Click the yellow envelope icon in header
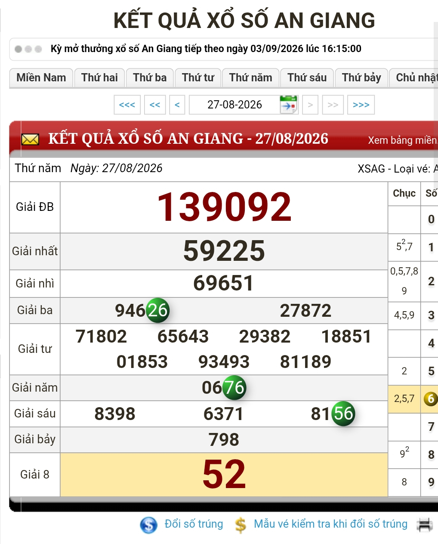 (x=30, y=139)
